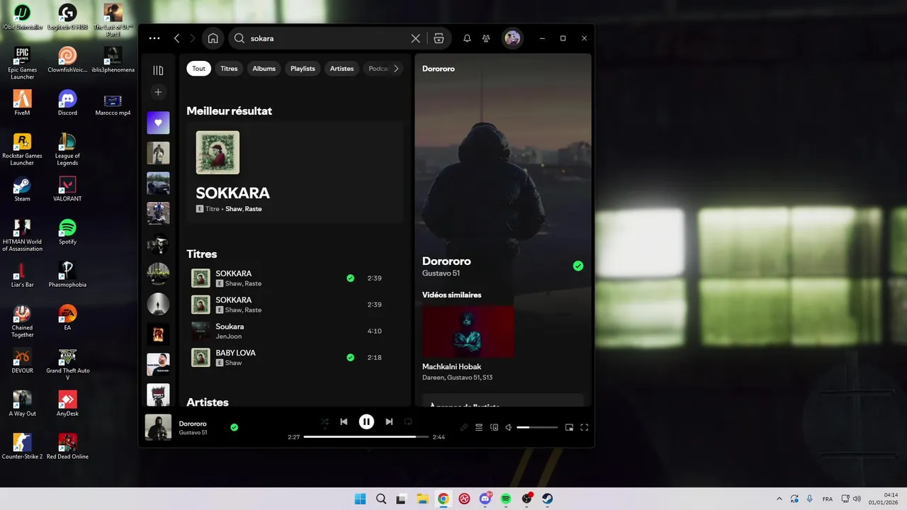Open the FRA language switcher
Screen dimensions: 907x510
(x=828, y=499)
